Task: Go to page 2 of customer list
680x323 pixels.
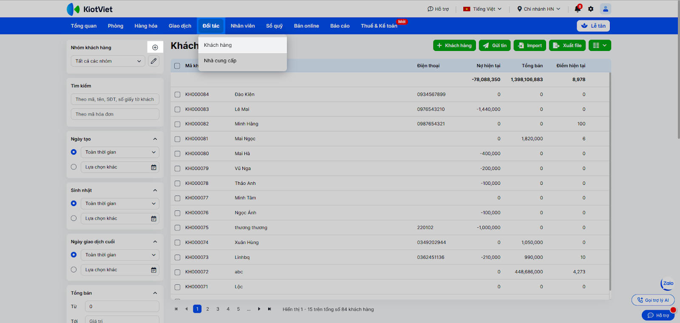Action: coord(208,309)
